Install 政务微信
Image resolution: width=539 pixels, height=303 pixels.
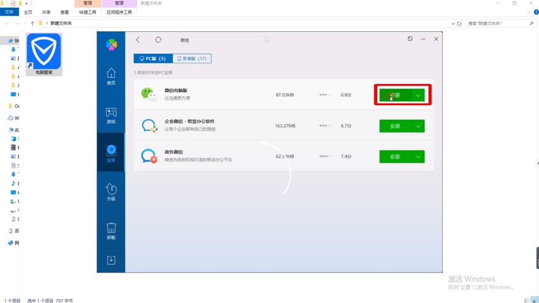click(x=396, y=157)
